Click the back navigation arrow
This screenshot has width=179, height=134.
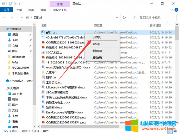(x=4, y=18)
